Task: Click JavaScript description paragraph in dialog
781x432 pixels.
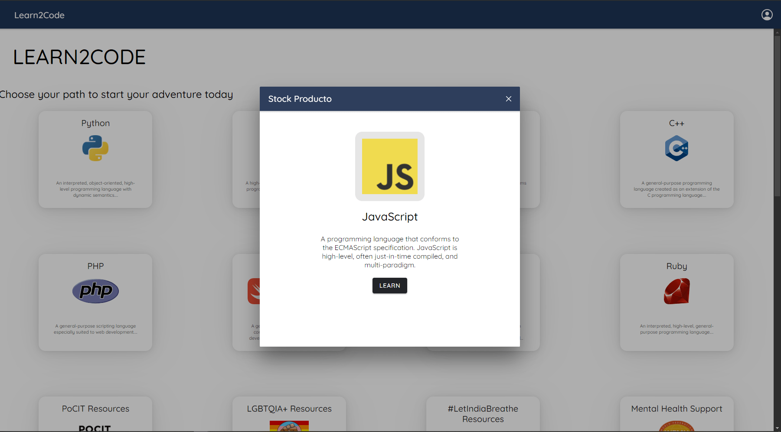Action: (x=389, y=252)
